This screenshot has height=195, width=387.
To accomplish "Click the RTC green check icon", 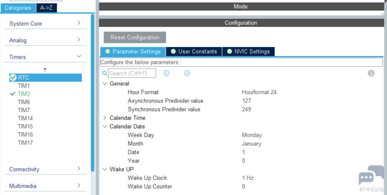I will click(13, 77).
